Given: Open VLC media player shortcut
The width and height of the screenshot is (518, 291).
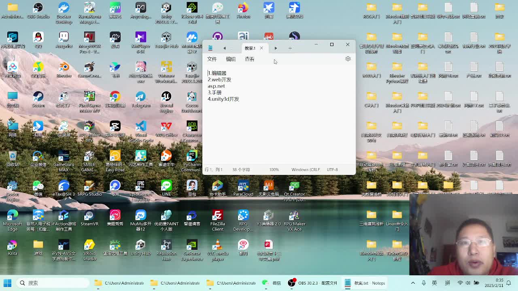Looking at the screenshot, I should tap(217, 250).
